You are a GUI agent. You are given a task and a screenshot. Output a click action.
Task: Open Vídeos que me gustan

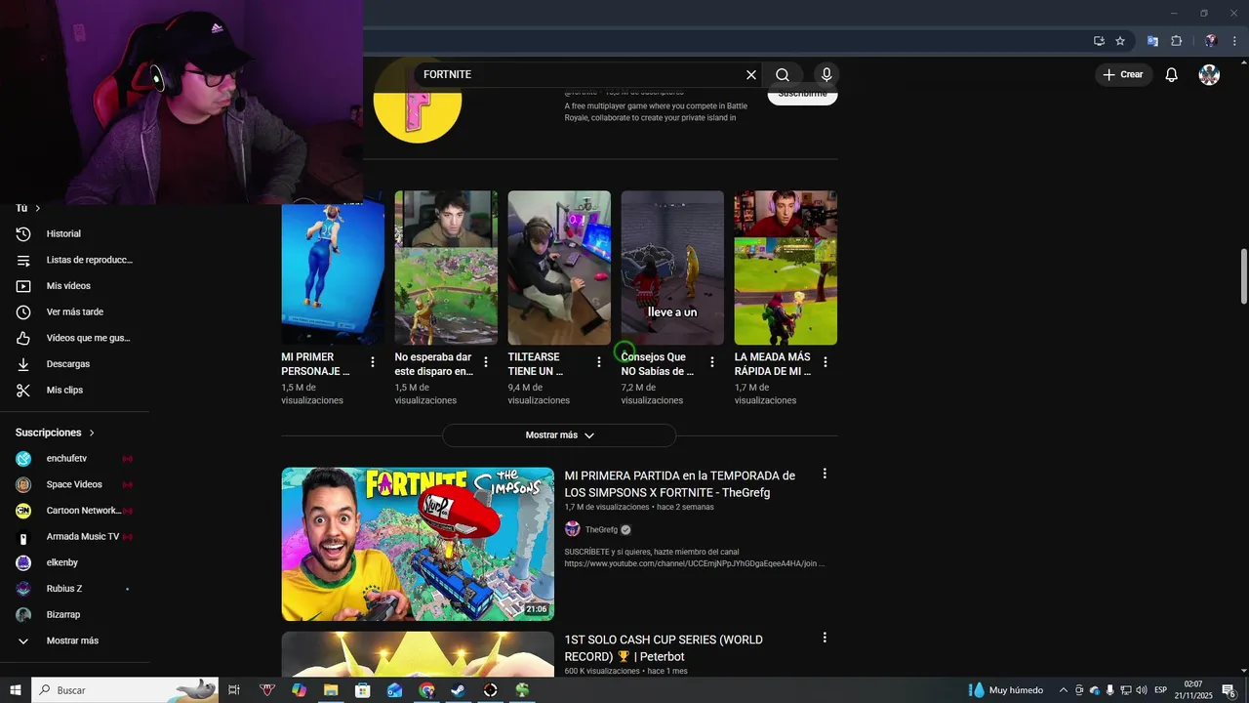point(75,338)
